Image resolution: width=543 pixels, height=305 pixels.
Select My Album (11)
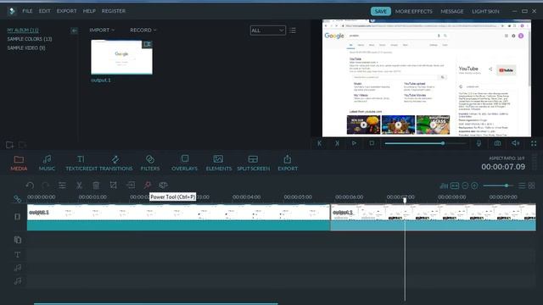(x=23, y=30)
